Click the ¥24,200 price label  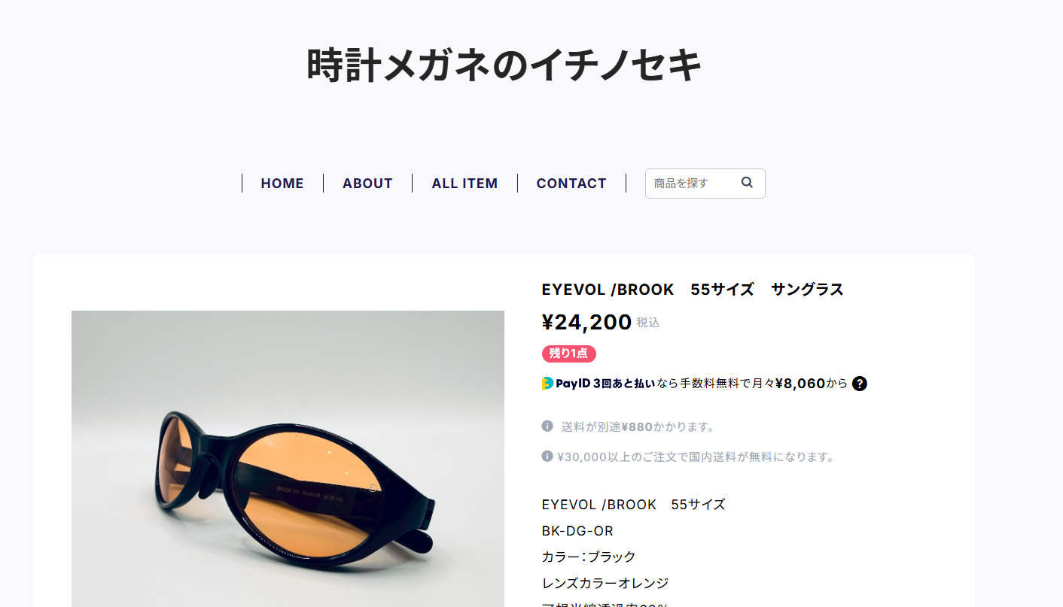pyautogui.click(x=586, y=322)
